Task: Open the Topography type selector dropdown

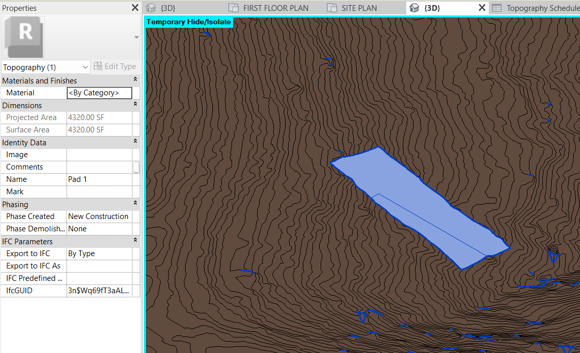Action: [x=85, y=67]
